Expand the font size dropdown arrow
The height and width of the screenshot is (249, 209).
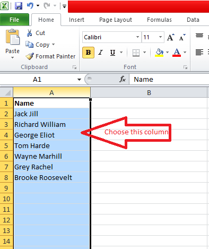[x=161, y=37]
